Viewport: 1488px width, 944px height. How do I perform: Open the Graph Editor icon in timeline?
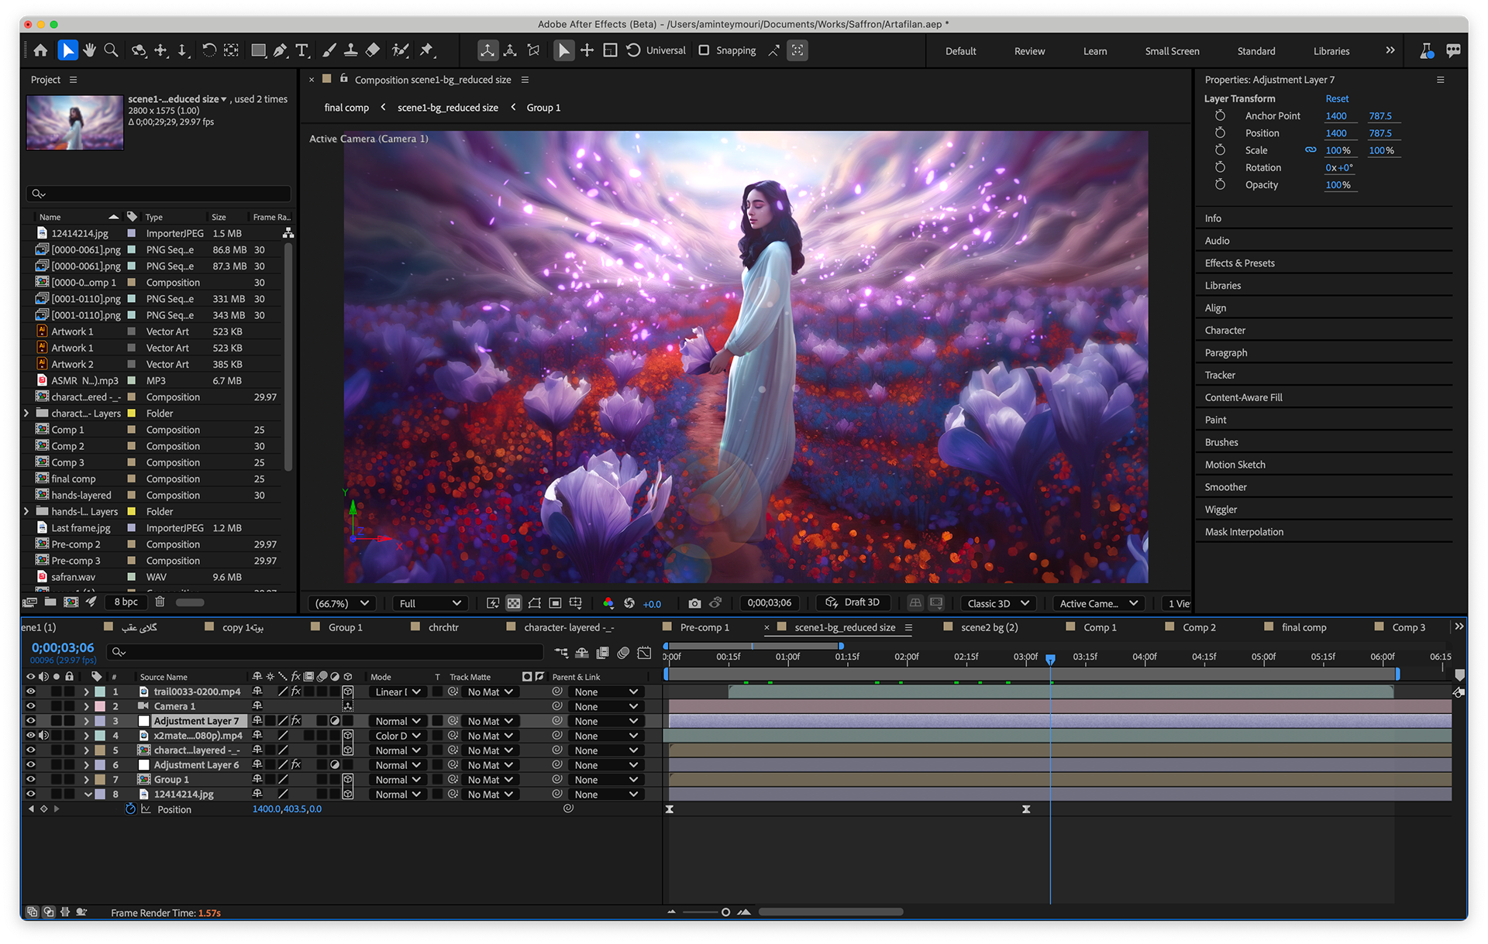(644, 653)
